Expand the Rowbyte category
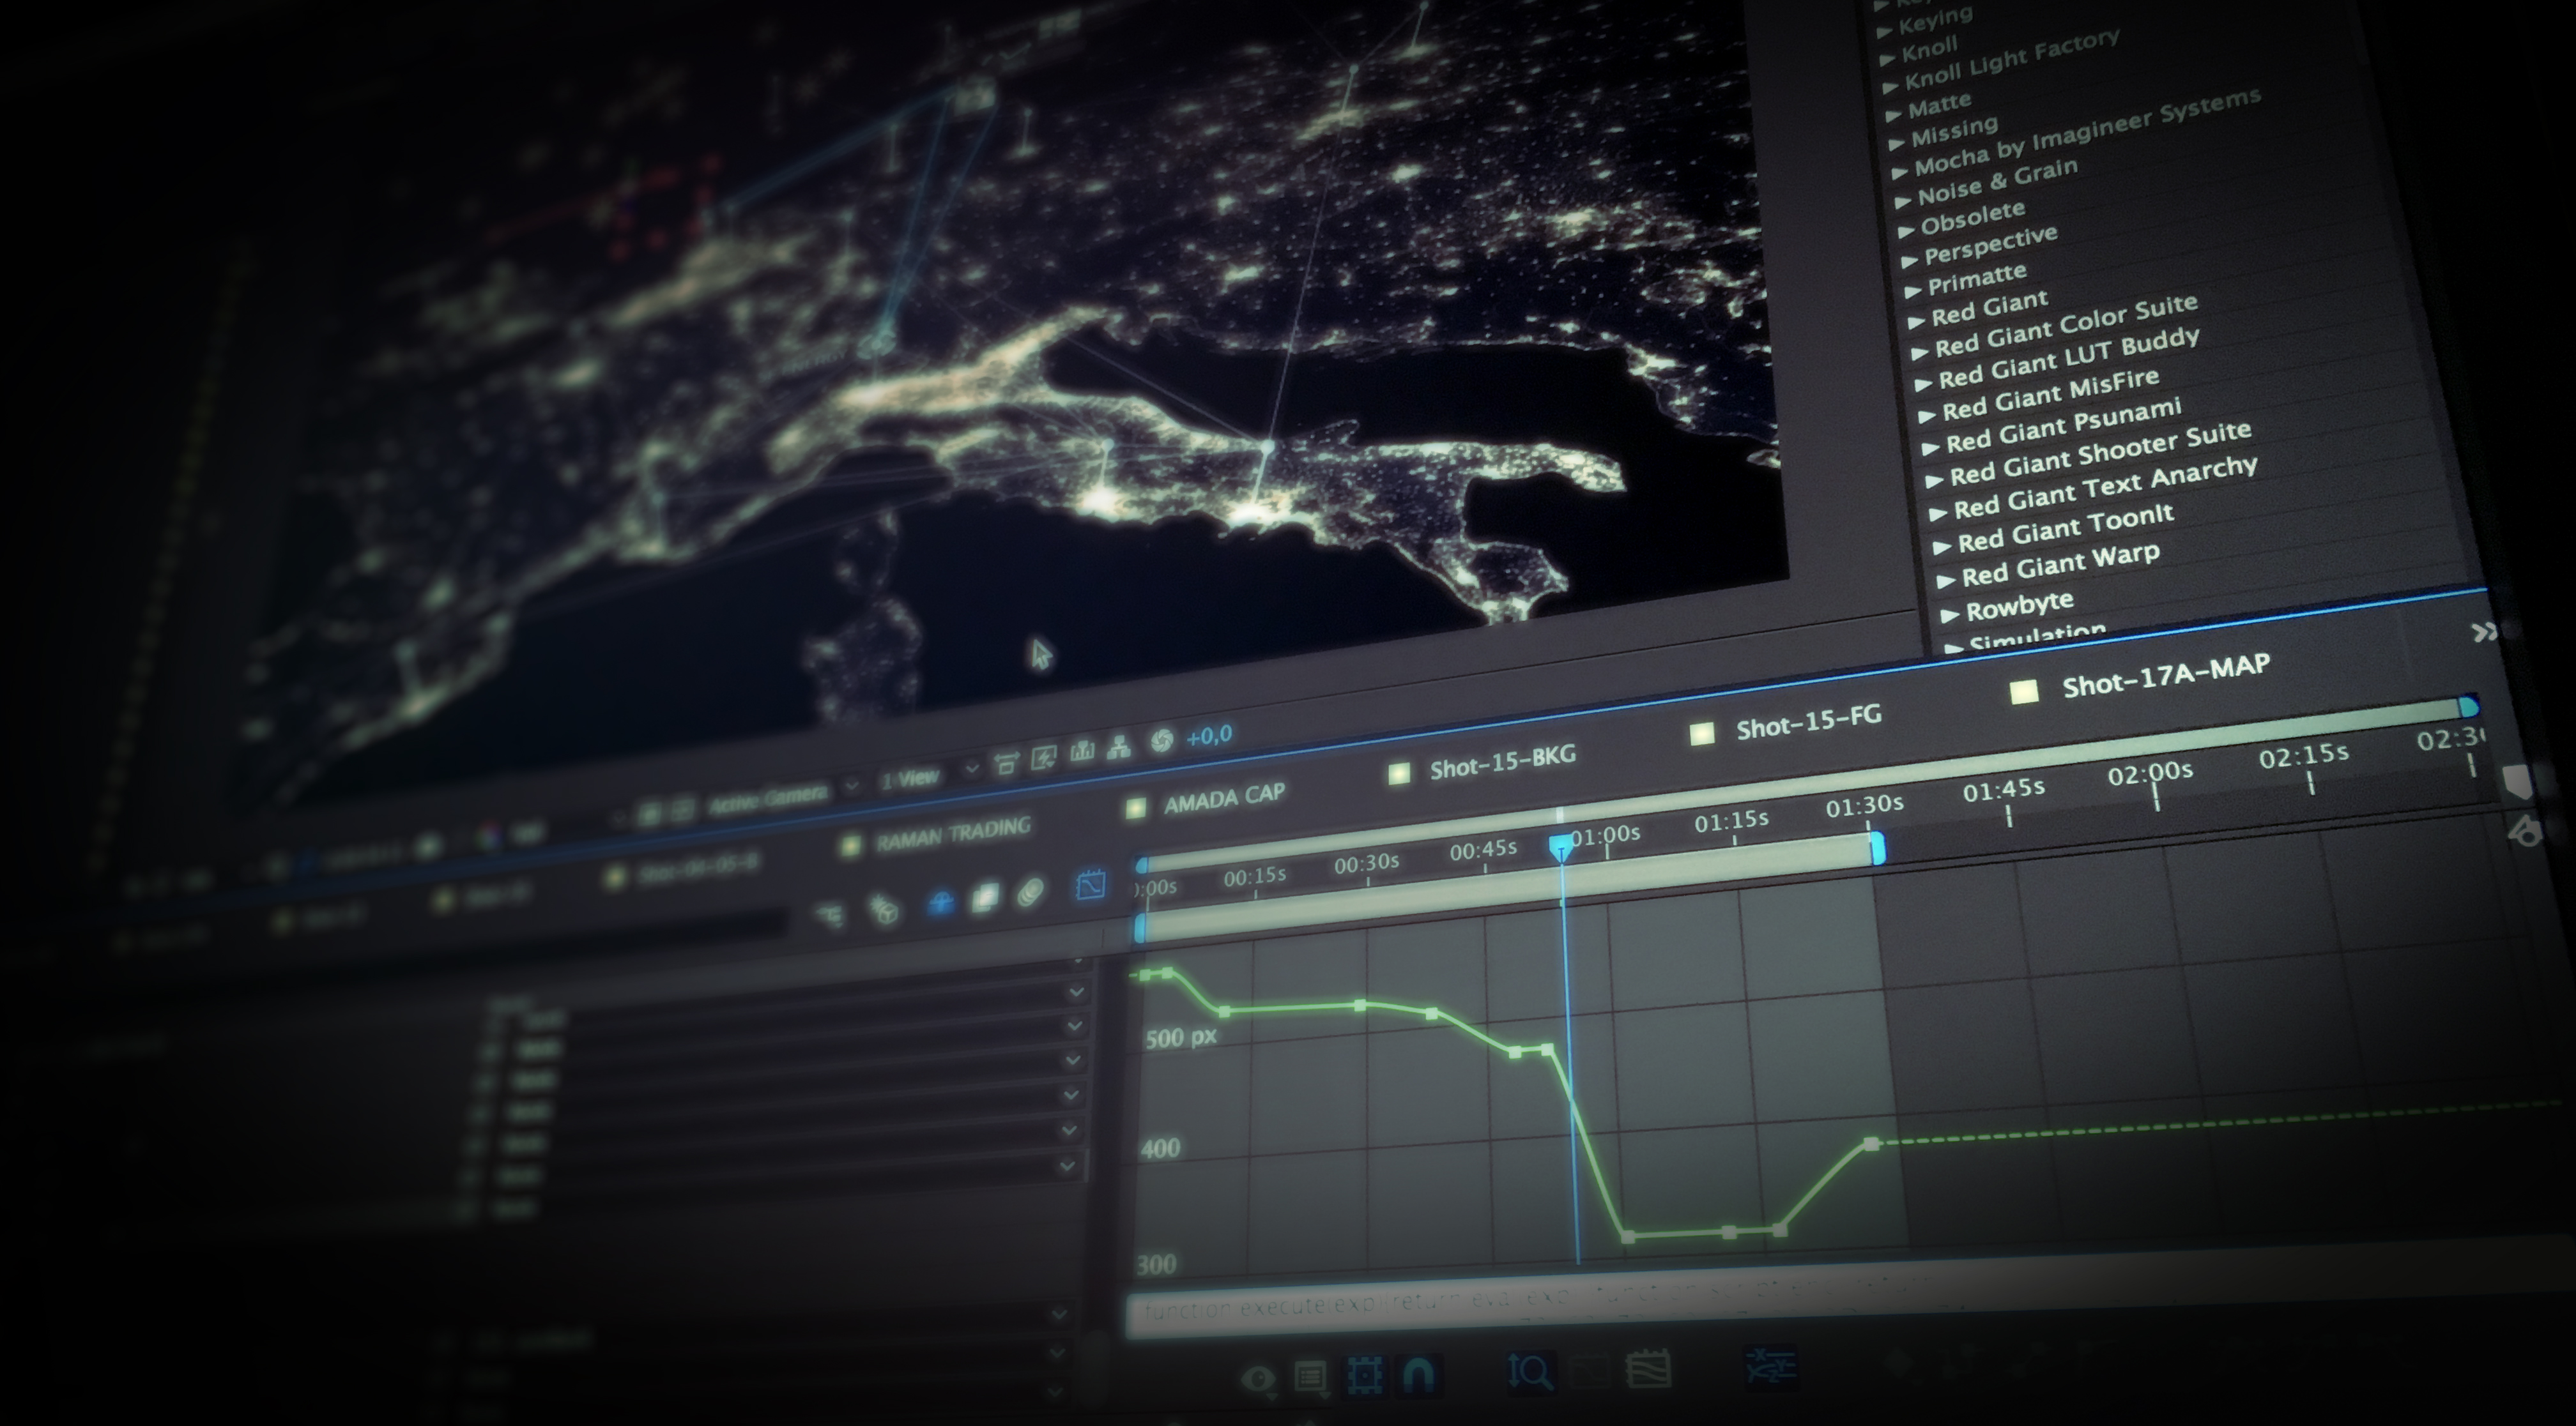2576x1426 pixels. (x=1949, y=614)
